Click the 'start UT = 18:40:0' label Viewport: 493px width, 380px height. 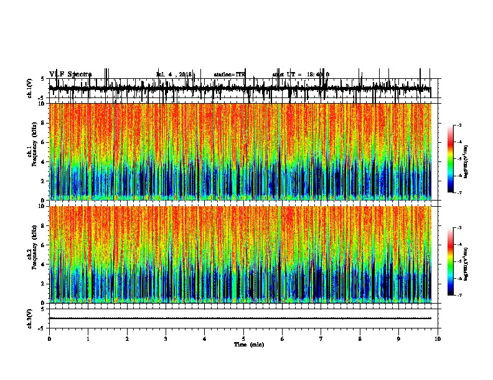(301, 75)
